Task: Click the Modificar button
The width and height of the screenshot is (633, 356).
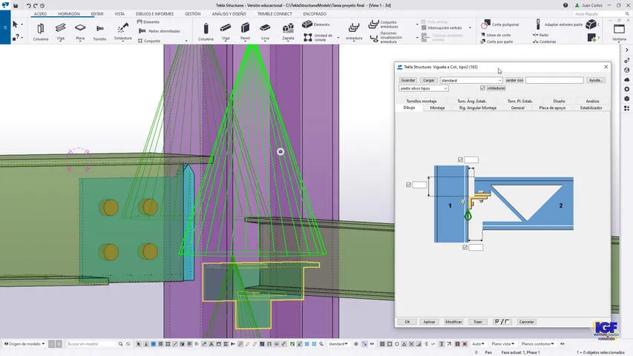Action: click(x=453, y=322)
